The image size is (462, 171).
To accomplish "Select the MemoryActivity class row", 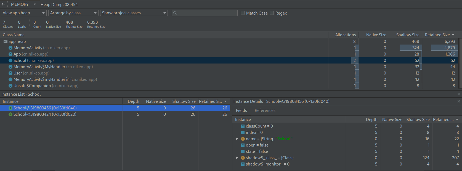I will click(229, 48).
